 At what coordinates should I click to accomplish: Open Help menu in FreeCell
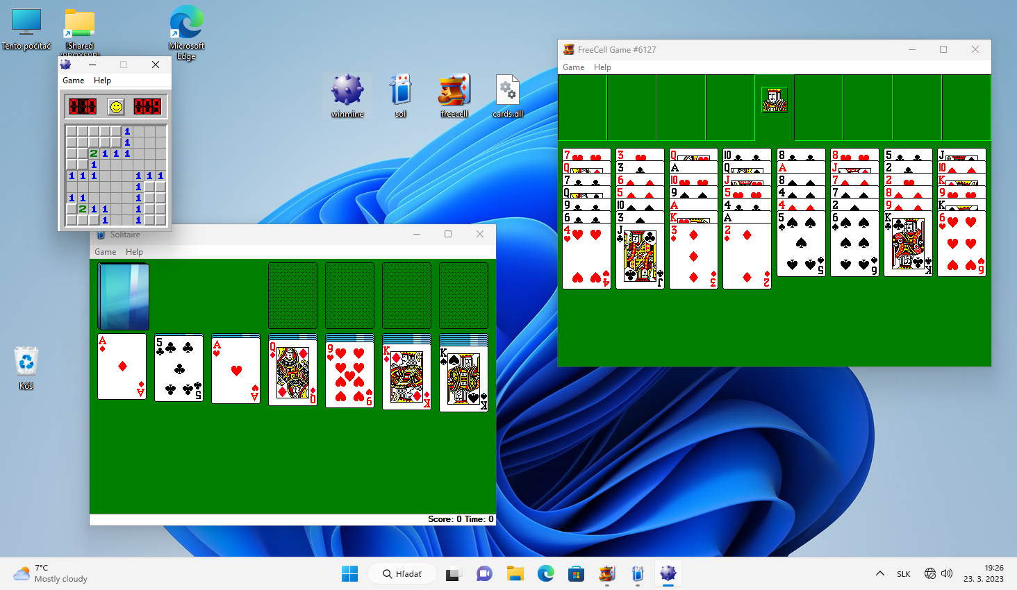point(602,67)
